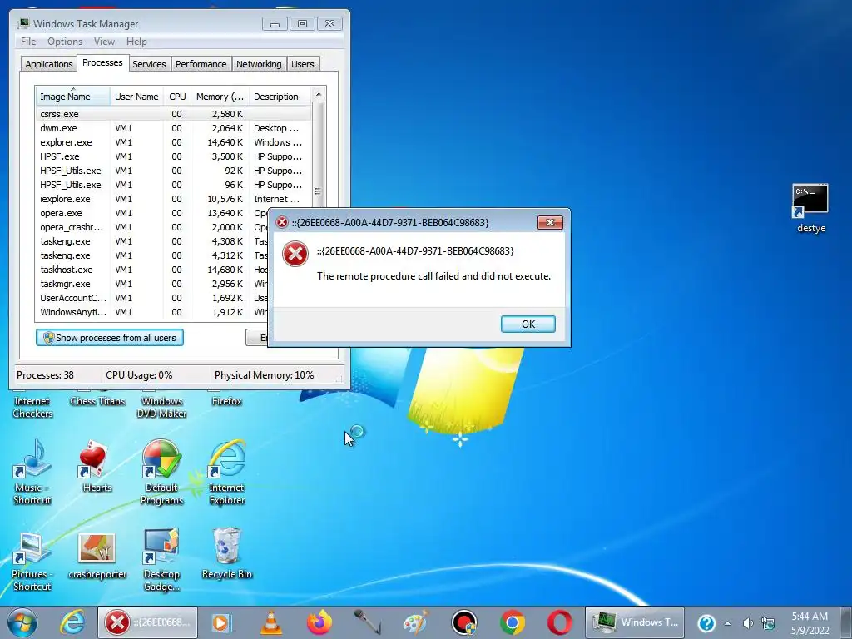The width and height of the screenshot is (852, 639).
Task: Open the volume speaker tray icon
Action: (748, 623)
